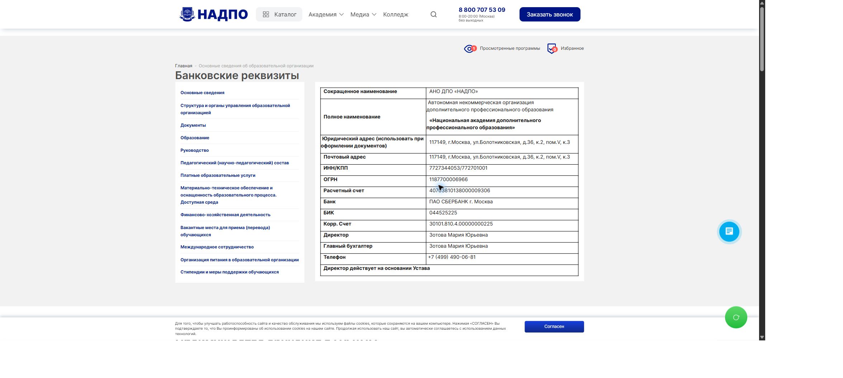843x378 pixels.
Task: Open Стипендии и меры поддержки link
Action: [x=229, y=272]
